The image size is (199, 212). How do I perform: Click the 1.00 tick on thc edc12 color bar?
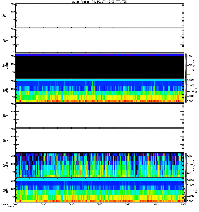tap(189, 156)
